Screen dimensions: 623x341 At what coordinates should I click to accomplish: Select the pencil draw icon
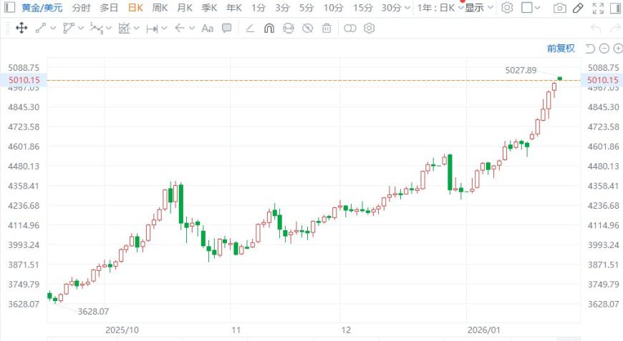click(x=578, y=8)
